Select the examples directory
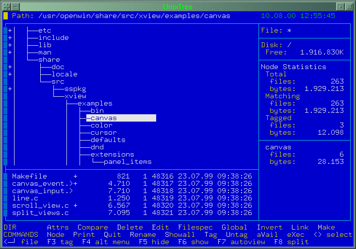 95,103
